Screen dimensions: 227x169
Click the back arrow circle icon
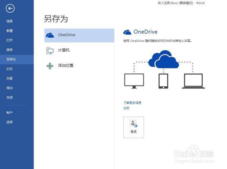10,8
